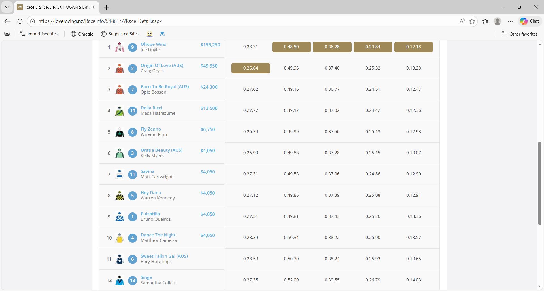Open the Fly Zenno horse link
The image size is (544, 291).
click(x=151, y=129)
